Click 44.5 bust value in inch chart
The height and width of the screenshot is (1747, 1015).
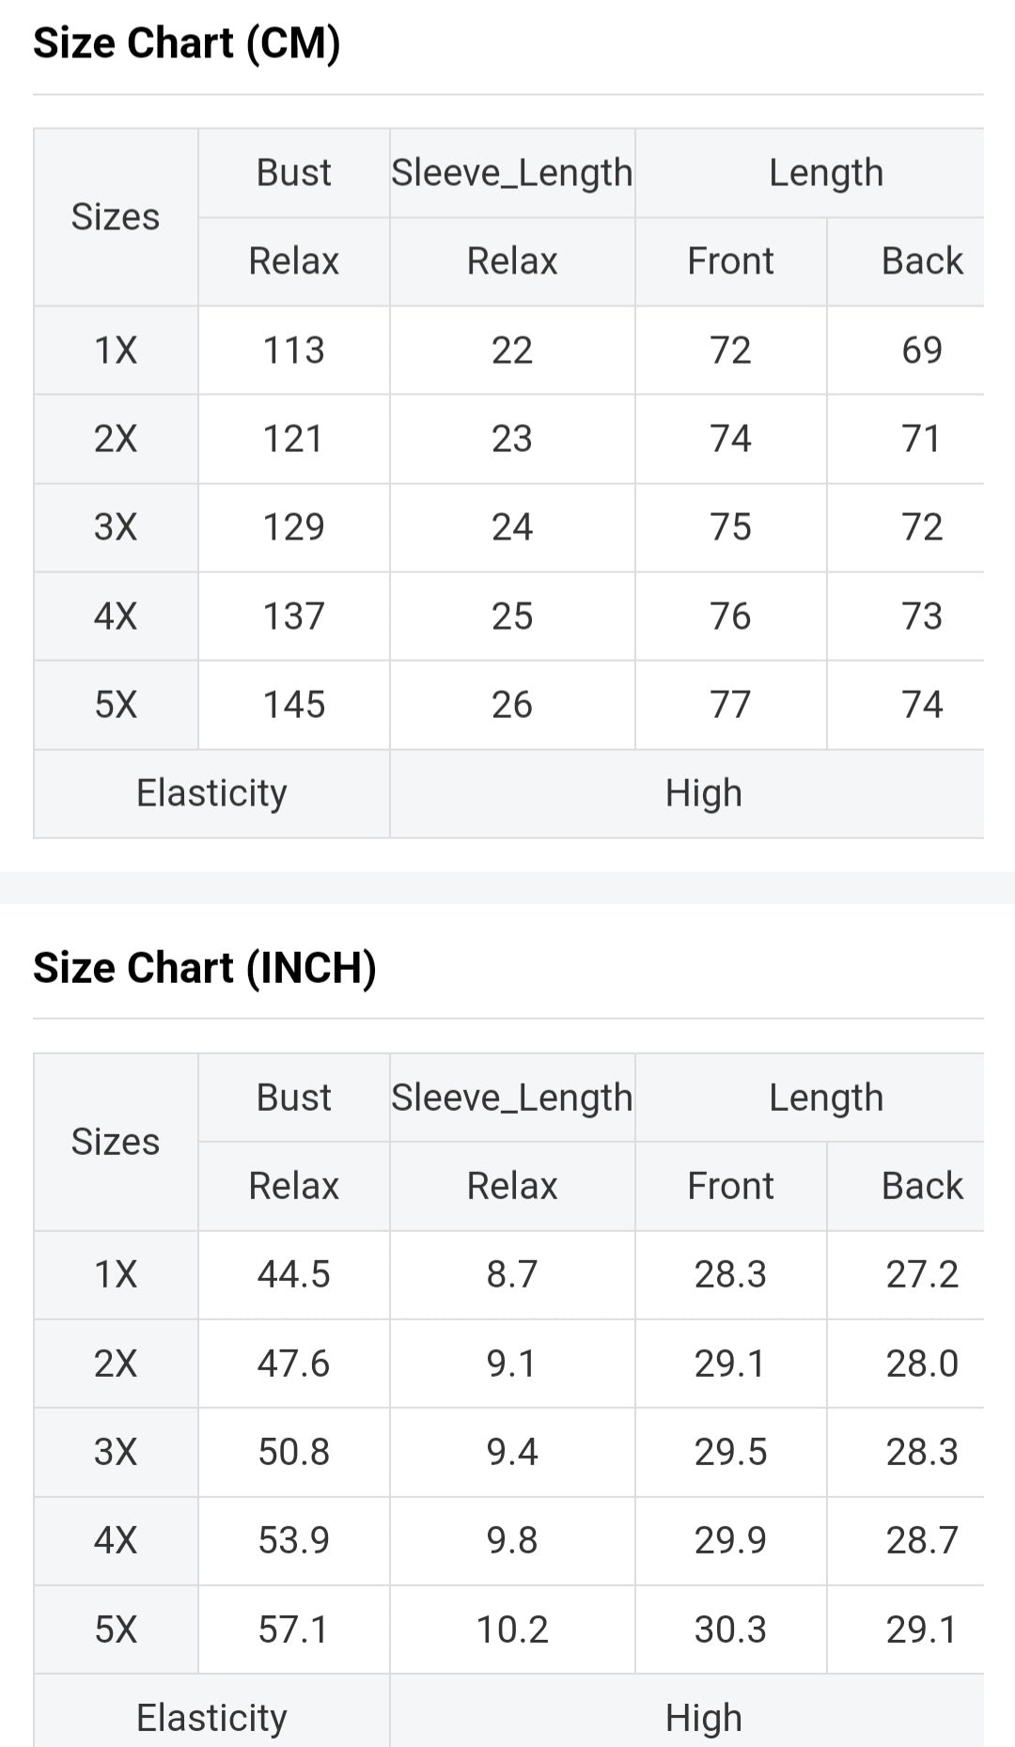[293, 1275]
